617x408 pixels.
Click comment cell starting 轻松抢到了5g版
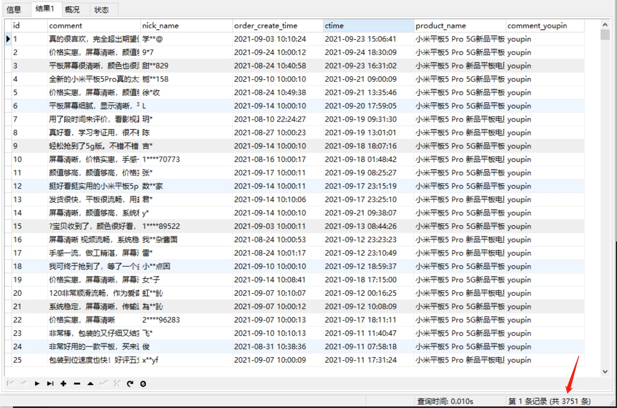coord(94,146)
